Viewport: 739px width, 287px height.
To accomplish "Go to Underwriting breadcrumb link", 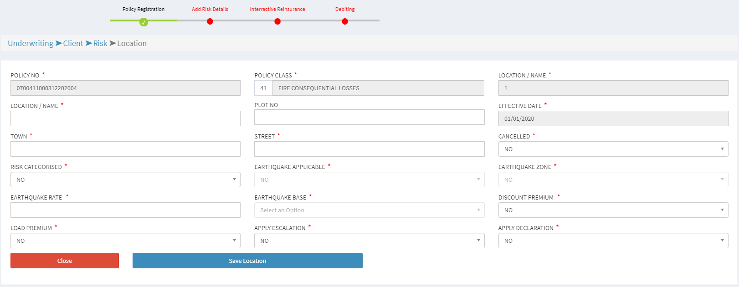I will pos(31,43).
